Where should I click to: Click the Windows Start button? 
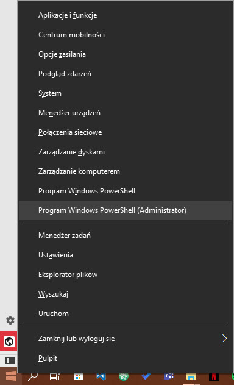(x=10, y=376)
